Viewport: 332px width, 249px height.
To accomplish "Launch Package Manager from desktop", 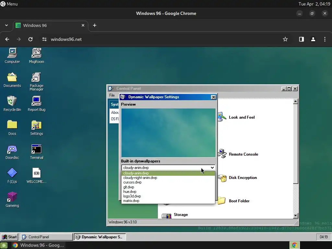I will pyautogui.click(x=36, y=81).
